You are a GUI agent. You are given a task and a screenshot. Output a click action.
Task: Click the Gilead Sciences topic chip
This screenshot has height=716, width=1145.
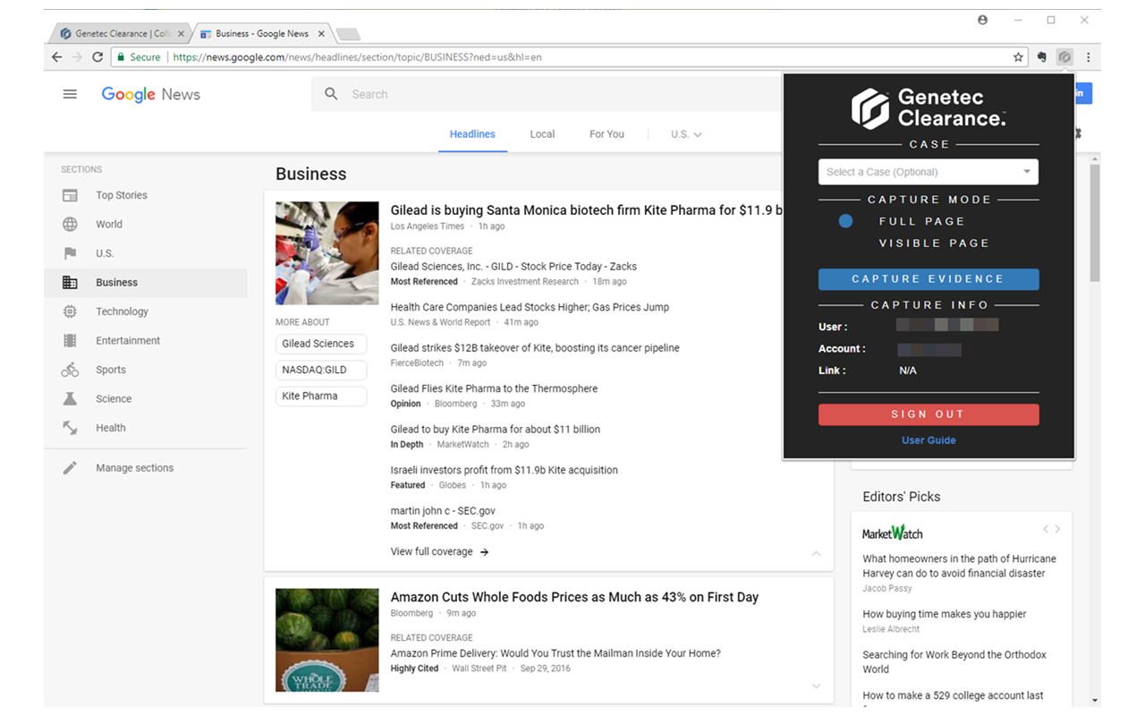click(321, 344)
